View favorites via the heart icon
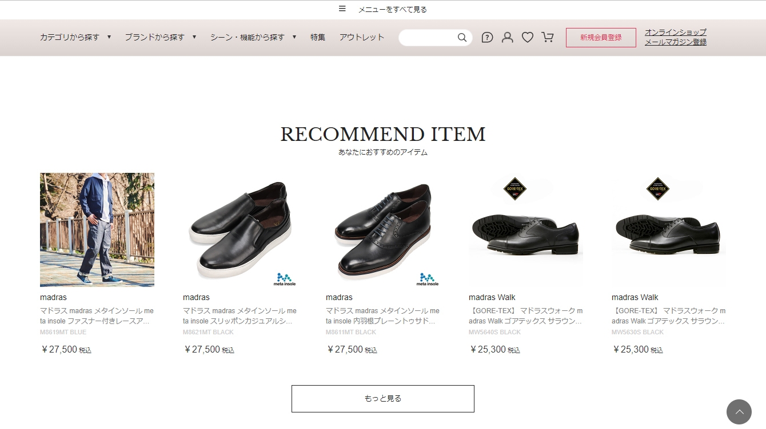This screenshot has height=429, width=766. coord(528,37)
